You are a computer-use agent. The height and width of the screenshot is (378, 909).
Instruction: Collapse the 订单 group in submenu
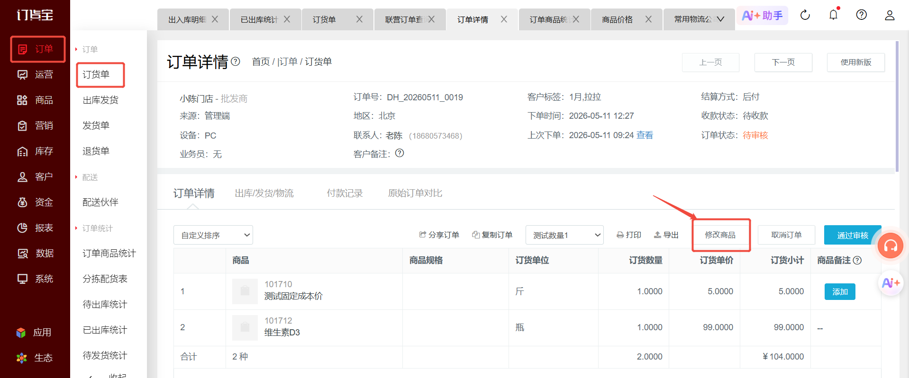tap(87, 49)
